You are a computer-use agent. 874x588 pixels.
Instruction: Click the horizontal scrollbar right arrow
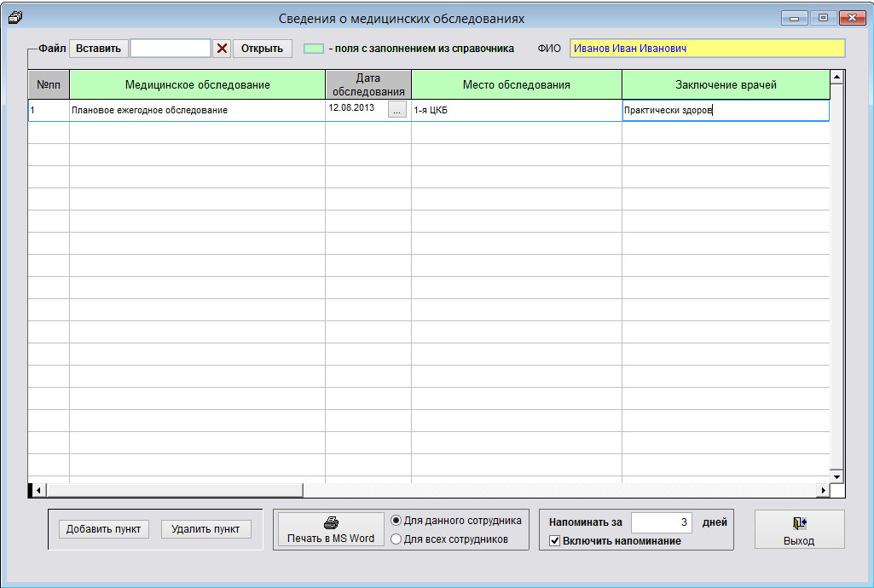(823, 490)
